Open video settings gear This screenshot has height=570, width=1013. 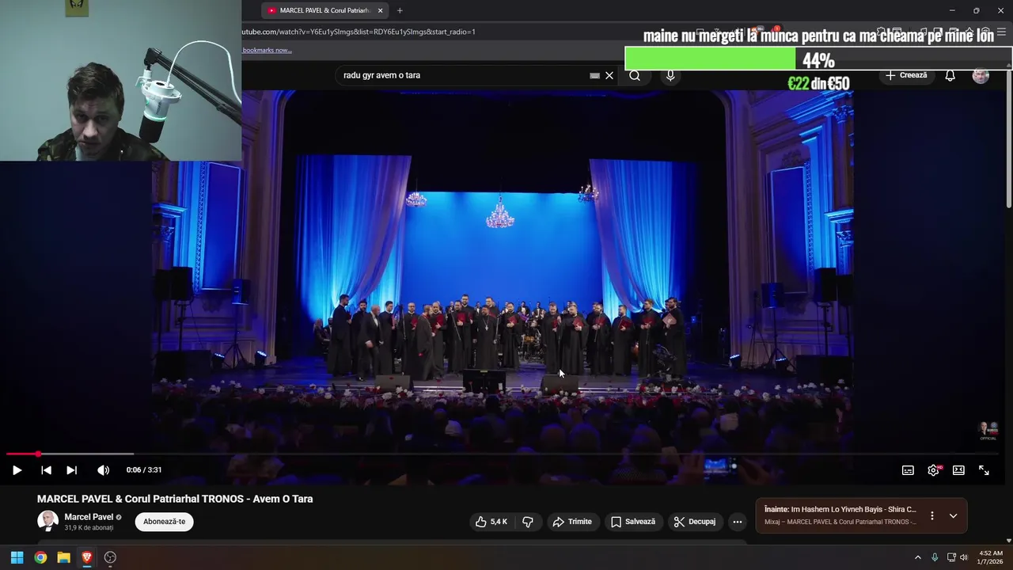(933, 470)
